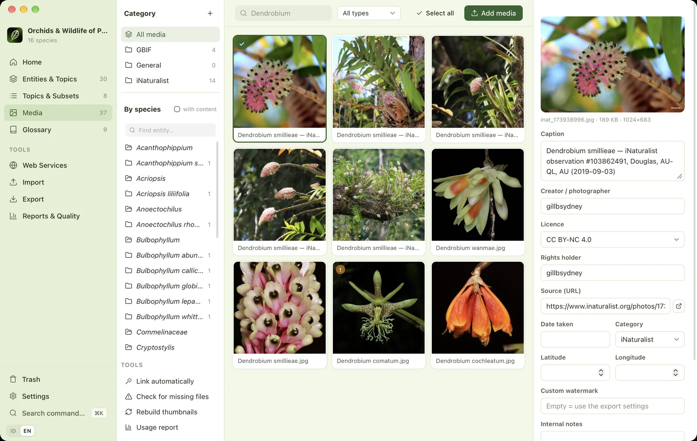Click the warning badge on Dendrobium comatum thumbnail

[340, 269]
